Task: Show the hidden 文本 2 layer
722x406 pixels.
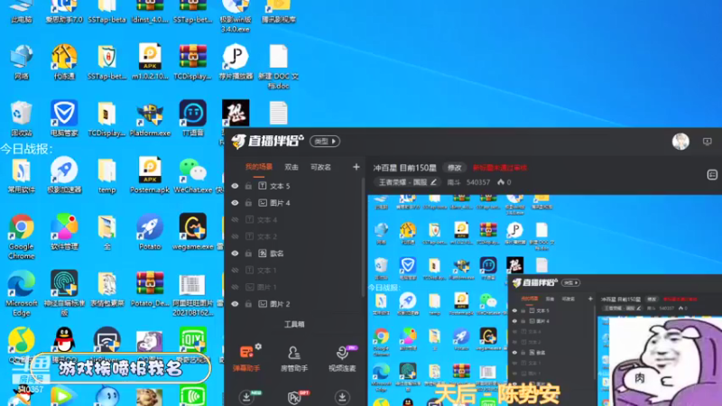Action: (x=235, y=236)
